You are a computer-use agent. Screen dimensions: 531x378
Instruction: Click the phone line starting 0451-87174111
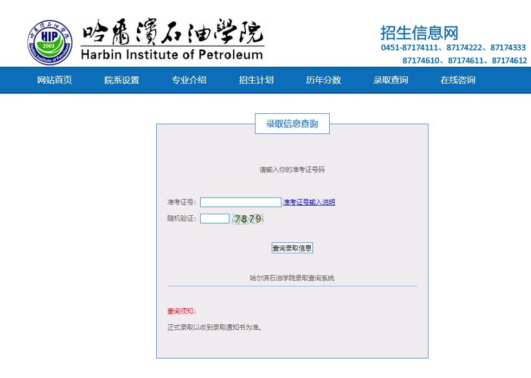pos(453,47)
